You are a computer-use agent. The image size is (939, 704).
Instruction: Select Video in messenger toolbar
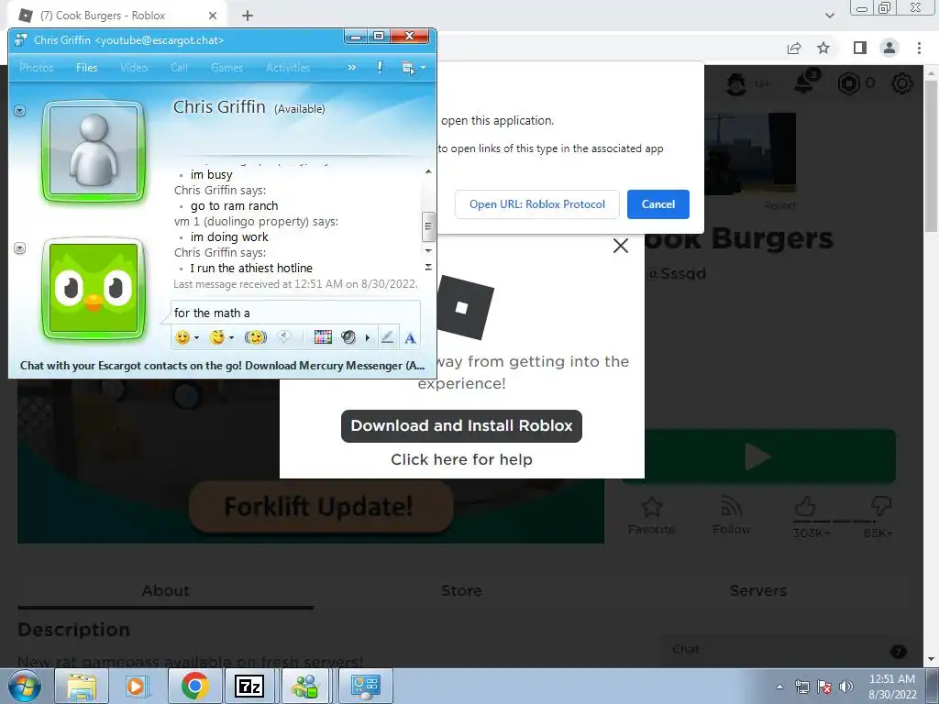134,68
